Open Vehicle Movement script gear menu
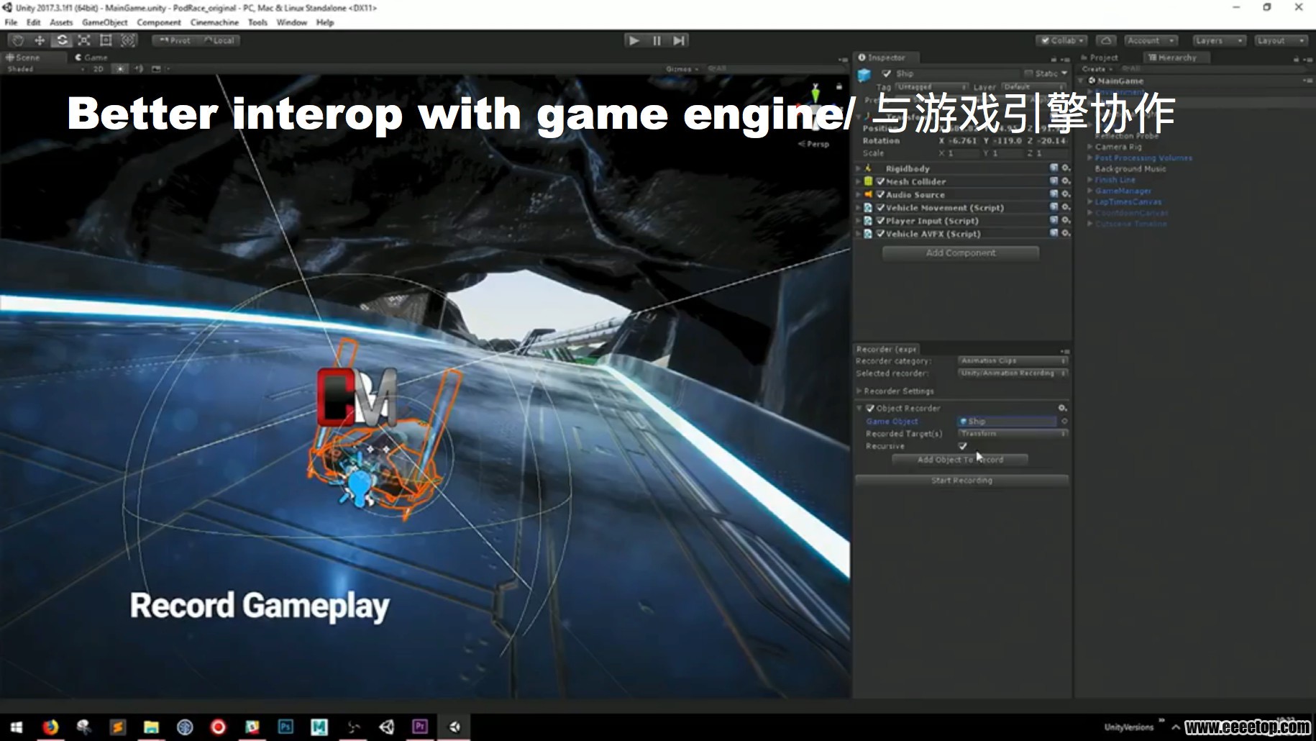This screenshot has width=1316, height=741. click(x=1066, y=207)
